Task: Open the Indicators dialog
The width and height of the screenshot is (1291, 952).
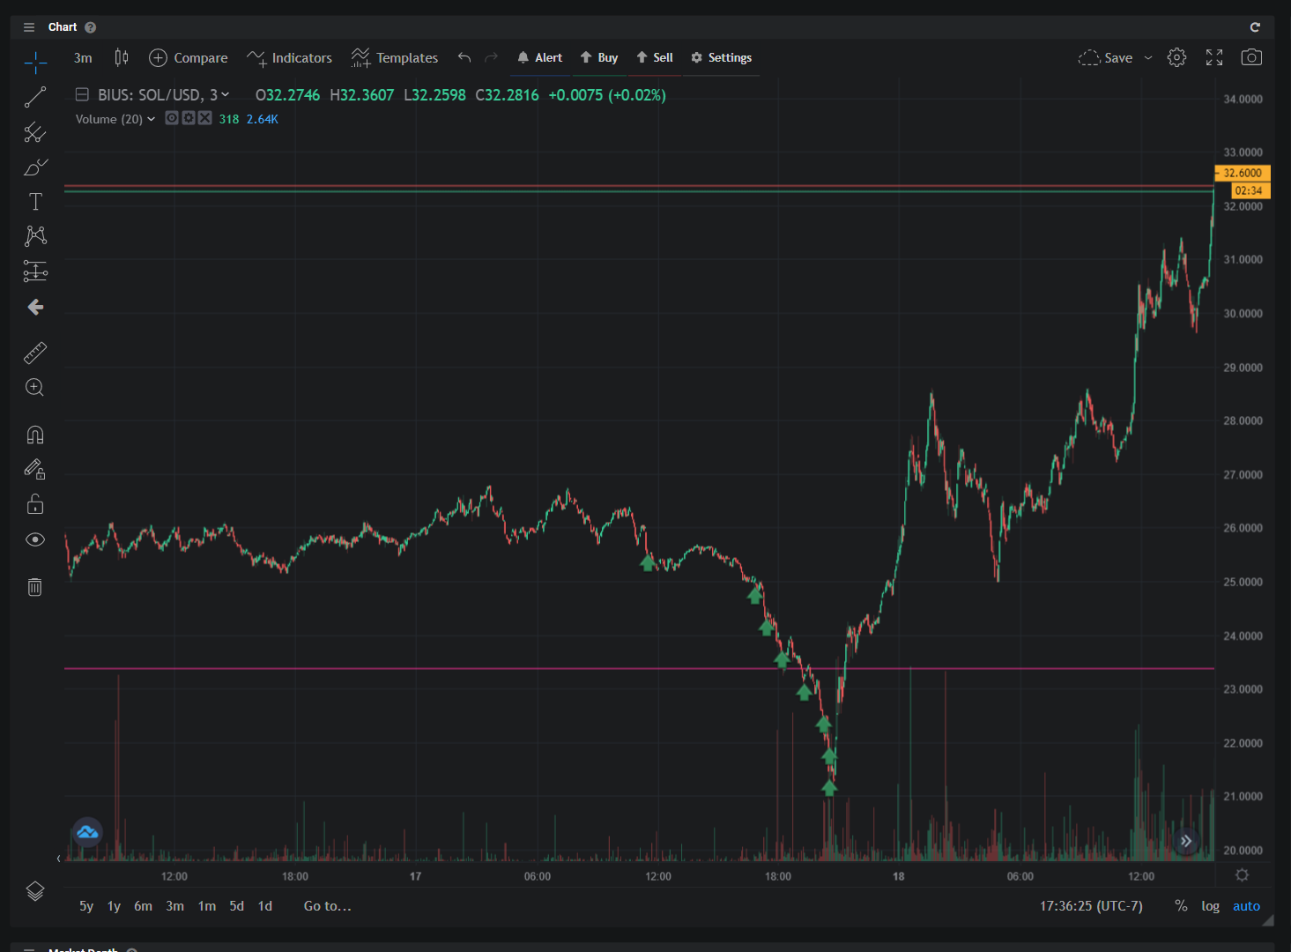Action: pyautogui.click(x=290, y=58)
